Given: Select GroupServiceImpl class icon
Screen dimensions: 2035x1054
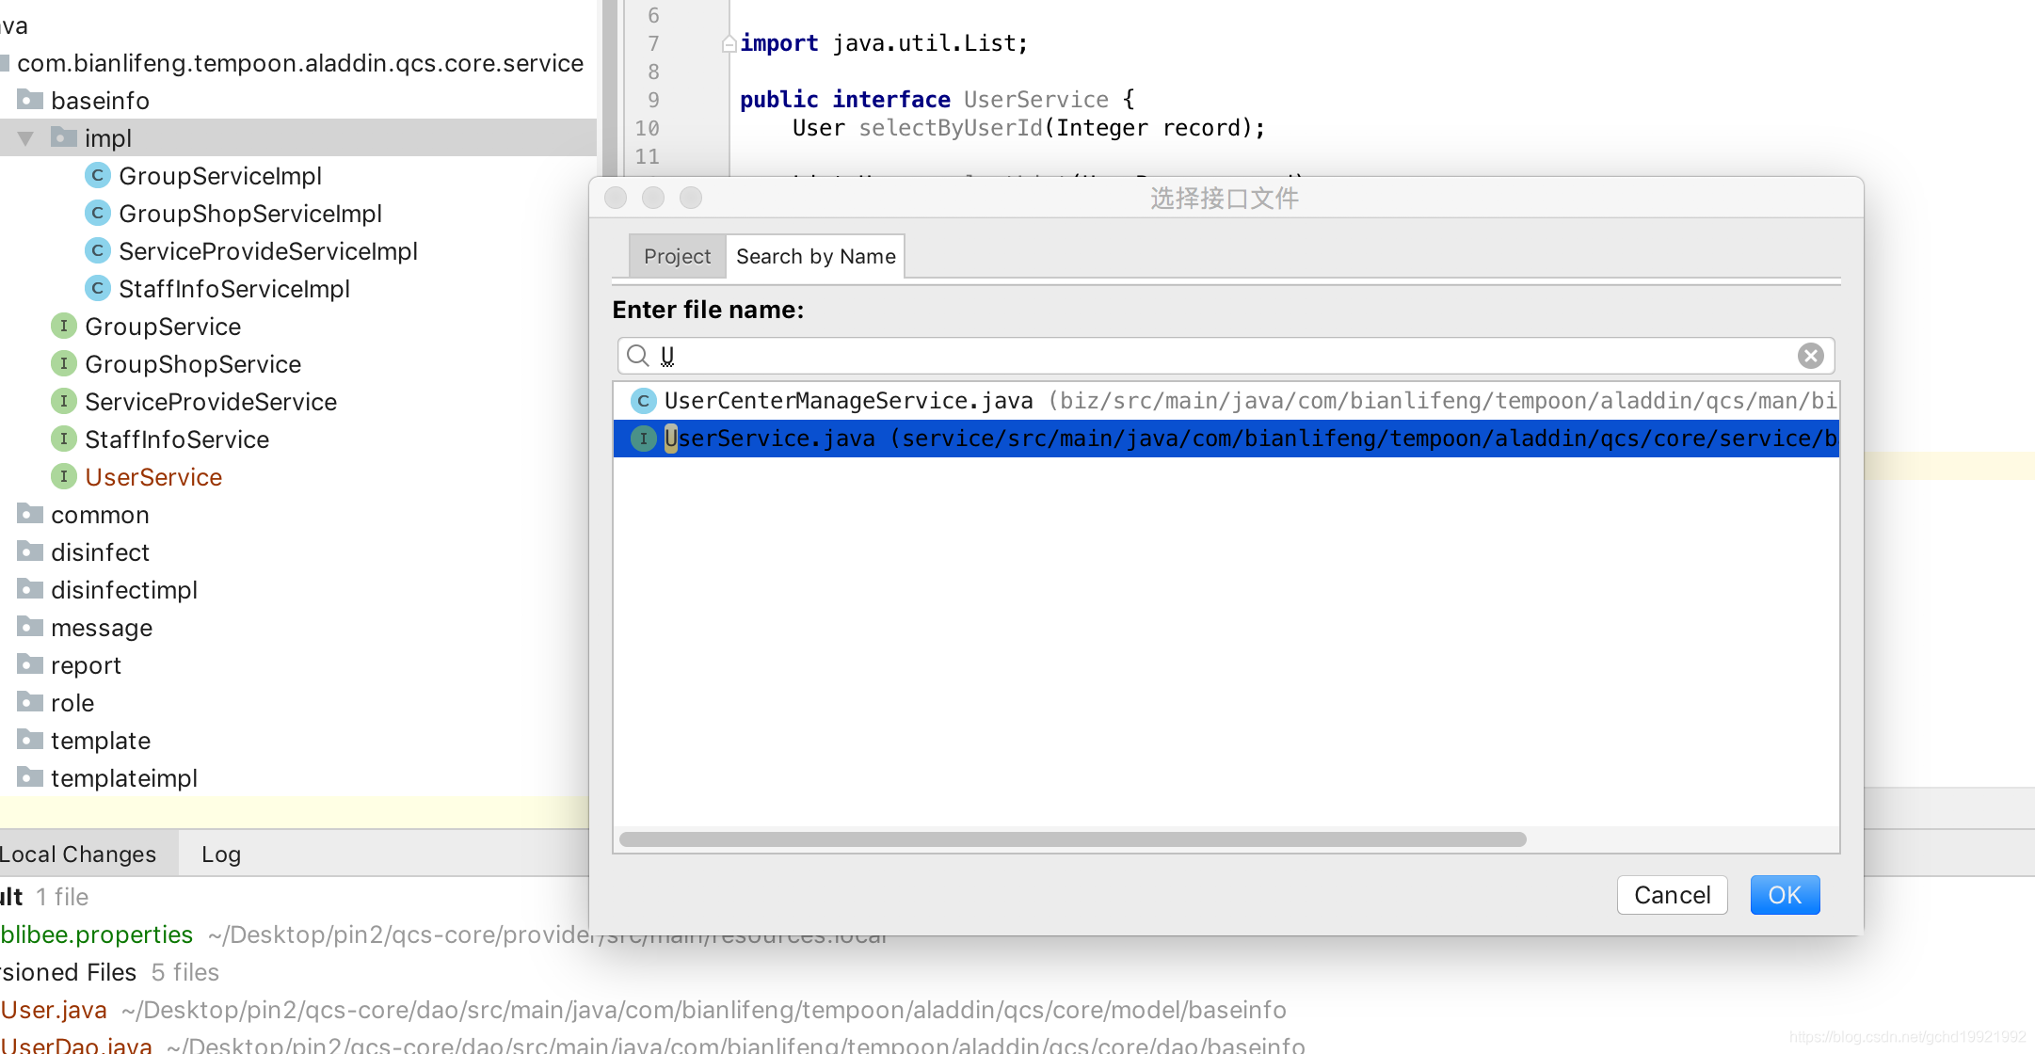Looking at the screenshot, I should pyautogui.click(x=97, y=175).
